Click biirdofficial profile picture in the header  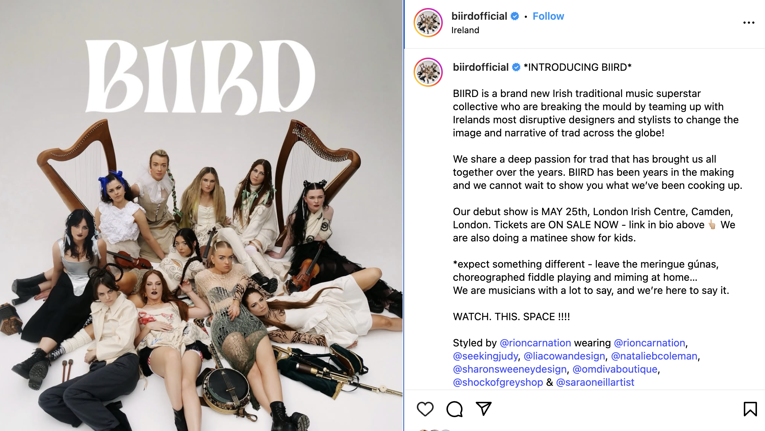click(428, 23)
